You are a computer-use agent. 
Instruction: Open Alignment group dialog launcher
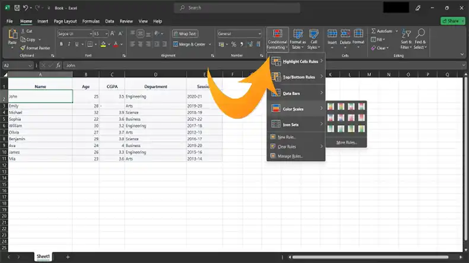tap(213, 56)
